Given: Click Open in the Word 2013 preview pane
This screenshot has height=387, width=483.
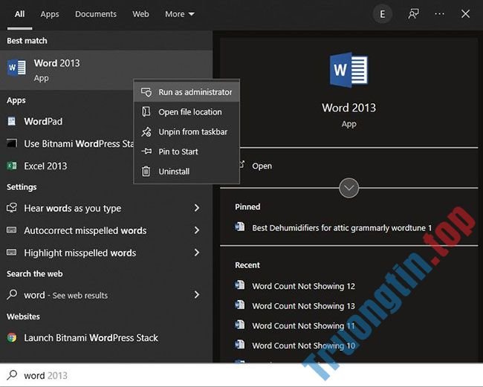Looking at the screenshot, I should coord(262,166).
